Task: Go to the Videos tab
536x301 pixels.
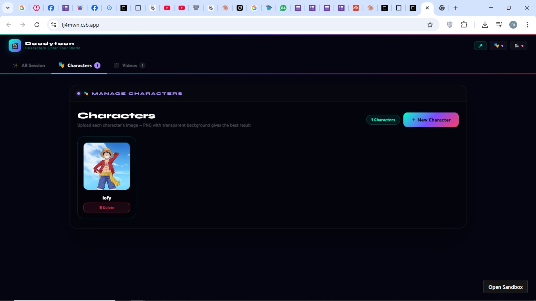Action: tap(129, 65)
